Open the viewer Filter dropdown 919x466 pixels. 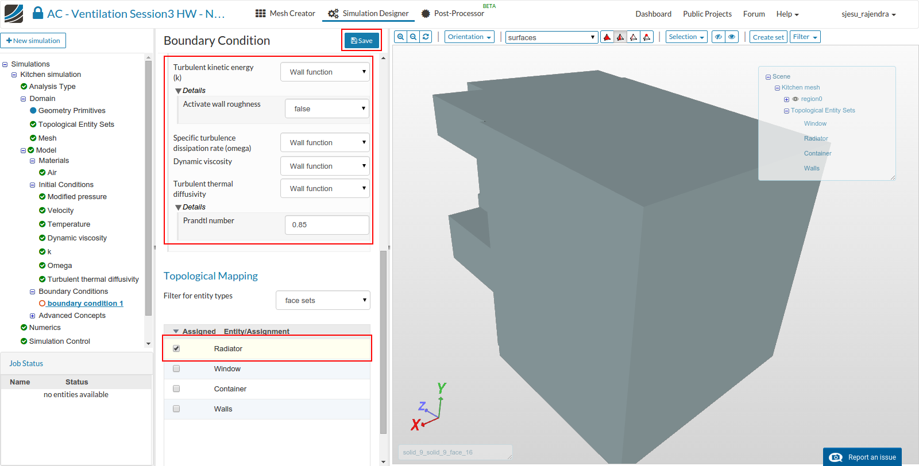(x=805, y=37)
